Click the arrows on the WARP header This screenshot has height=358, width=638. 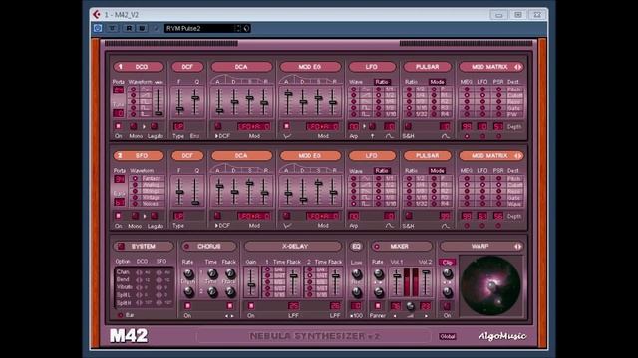517,247
